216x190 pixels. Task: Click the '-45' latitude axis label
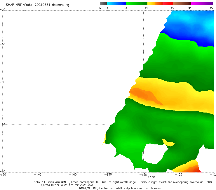[x=3, y=44]
